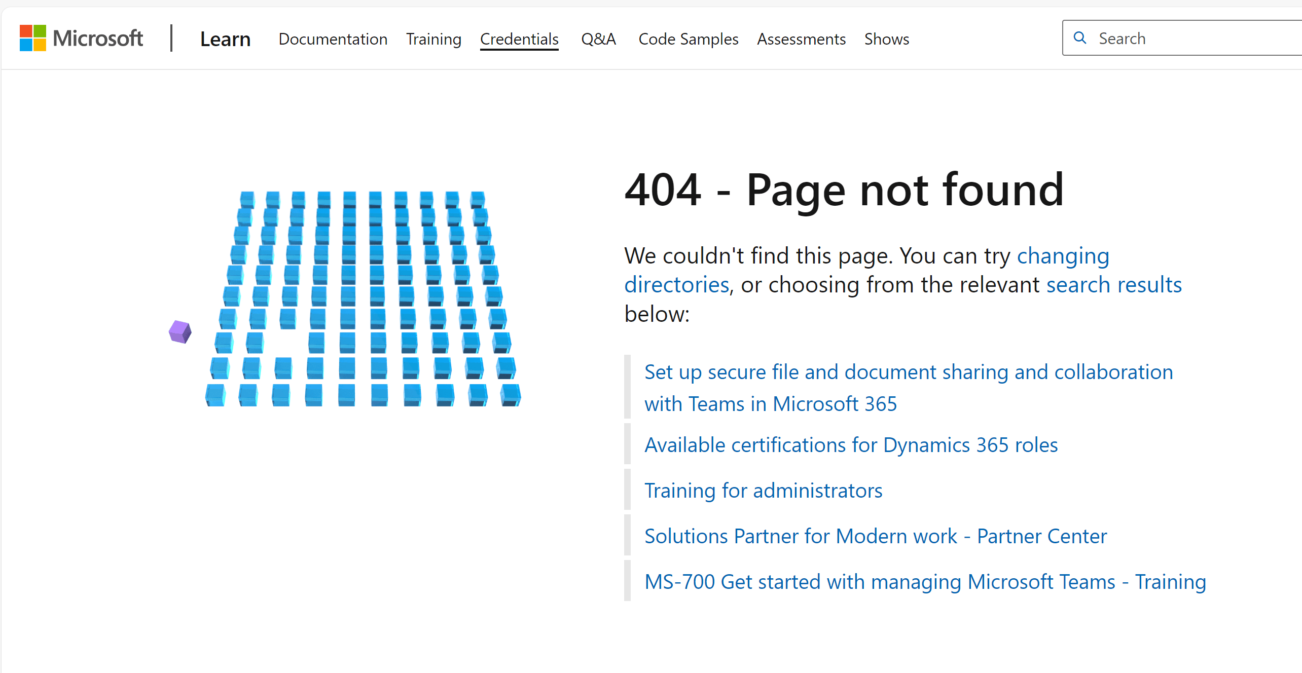Open 'Solutions Partner for Modern work' result
Viewport: 1302px width, 673px height.
[x=876, y=536]
